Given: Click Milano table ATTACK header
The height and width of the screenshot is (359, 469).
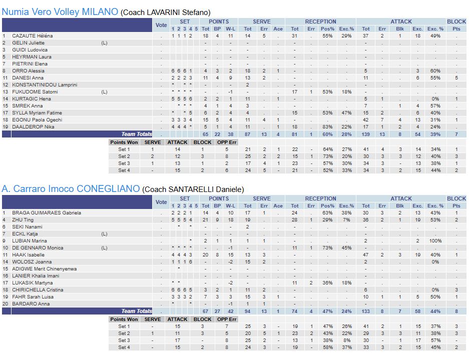Looking at the screenshot, I should pyautogui.click(x=401, y=21).
